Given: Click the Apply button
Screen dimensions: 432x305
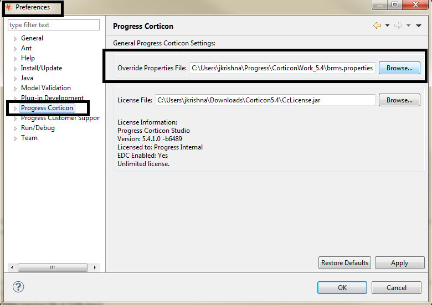Looking at the screenshot, I should point(399,262).
